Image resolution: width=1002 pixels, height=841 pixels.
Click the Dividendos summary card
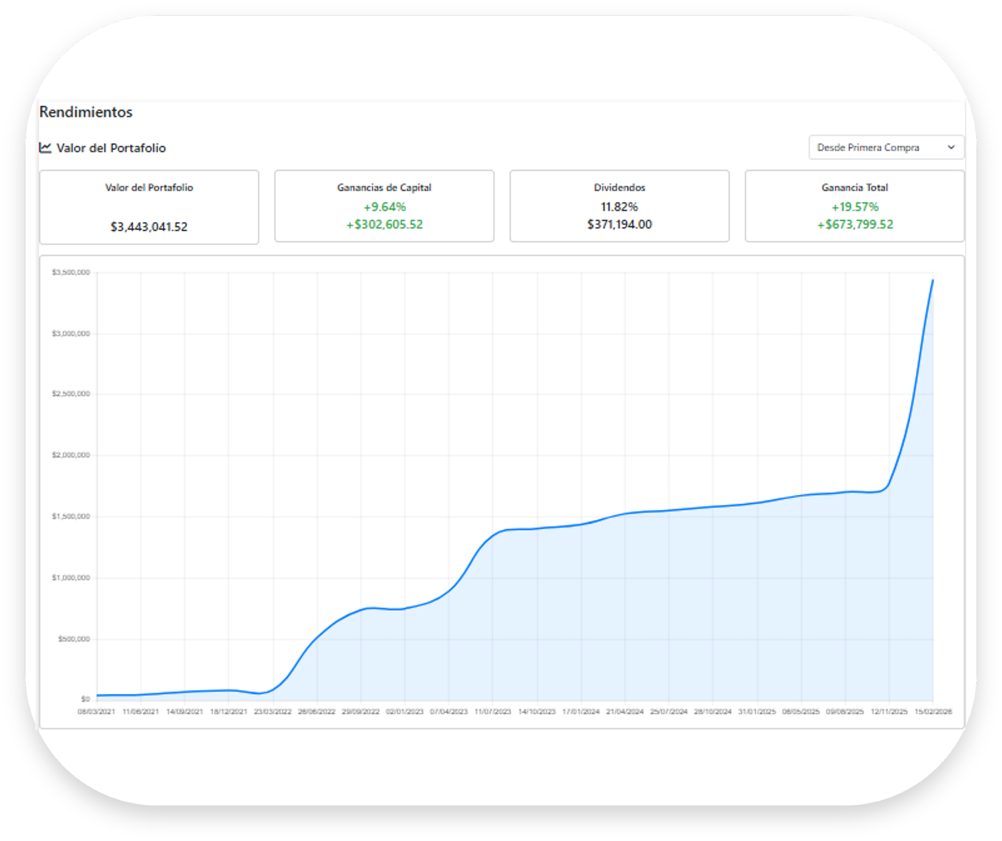(619, 206)
